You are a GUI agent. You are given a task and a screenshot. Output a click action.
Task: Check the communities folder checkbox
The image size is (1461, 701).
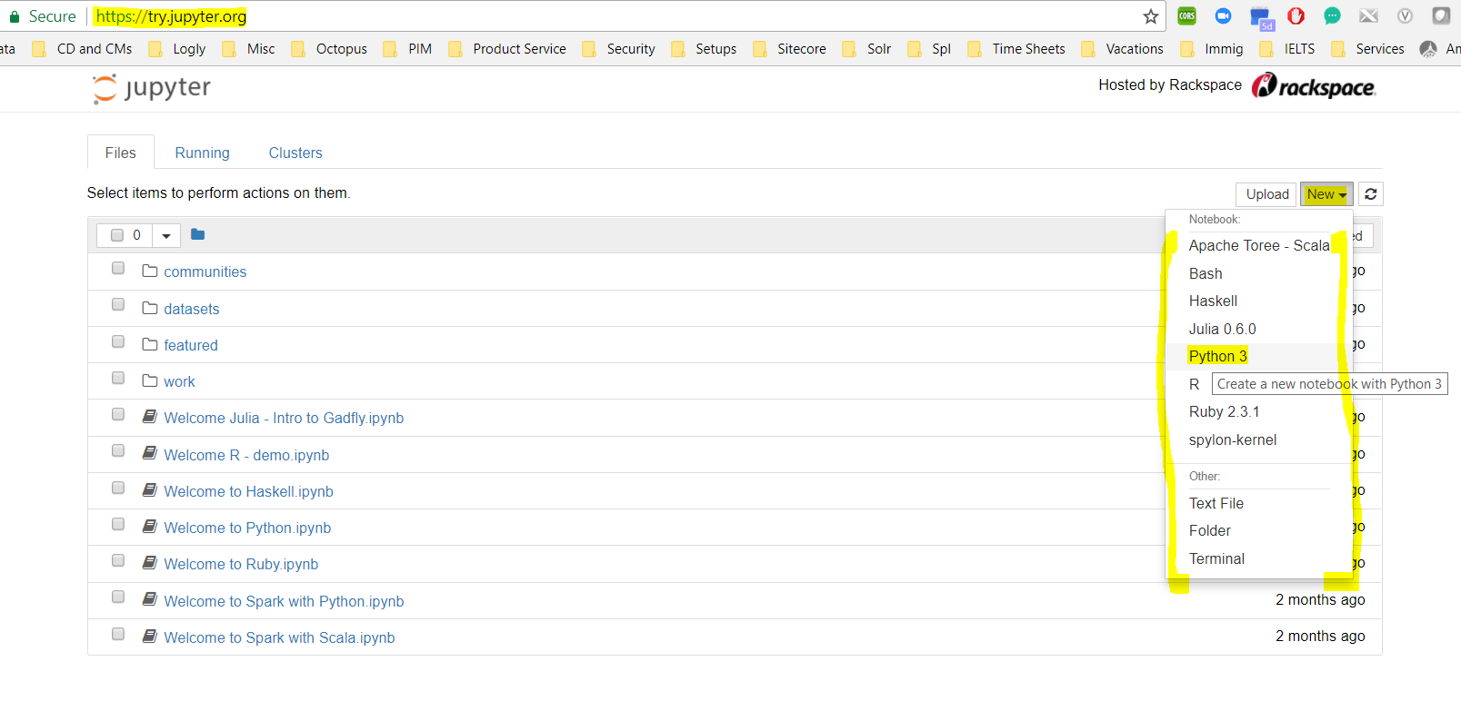coord(118,269)
